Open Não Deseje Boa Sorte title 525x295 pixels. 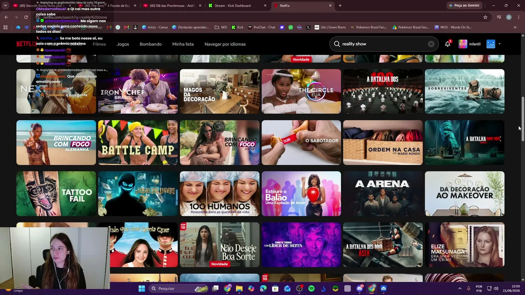[x=219, y=245]
